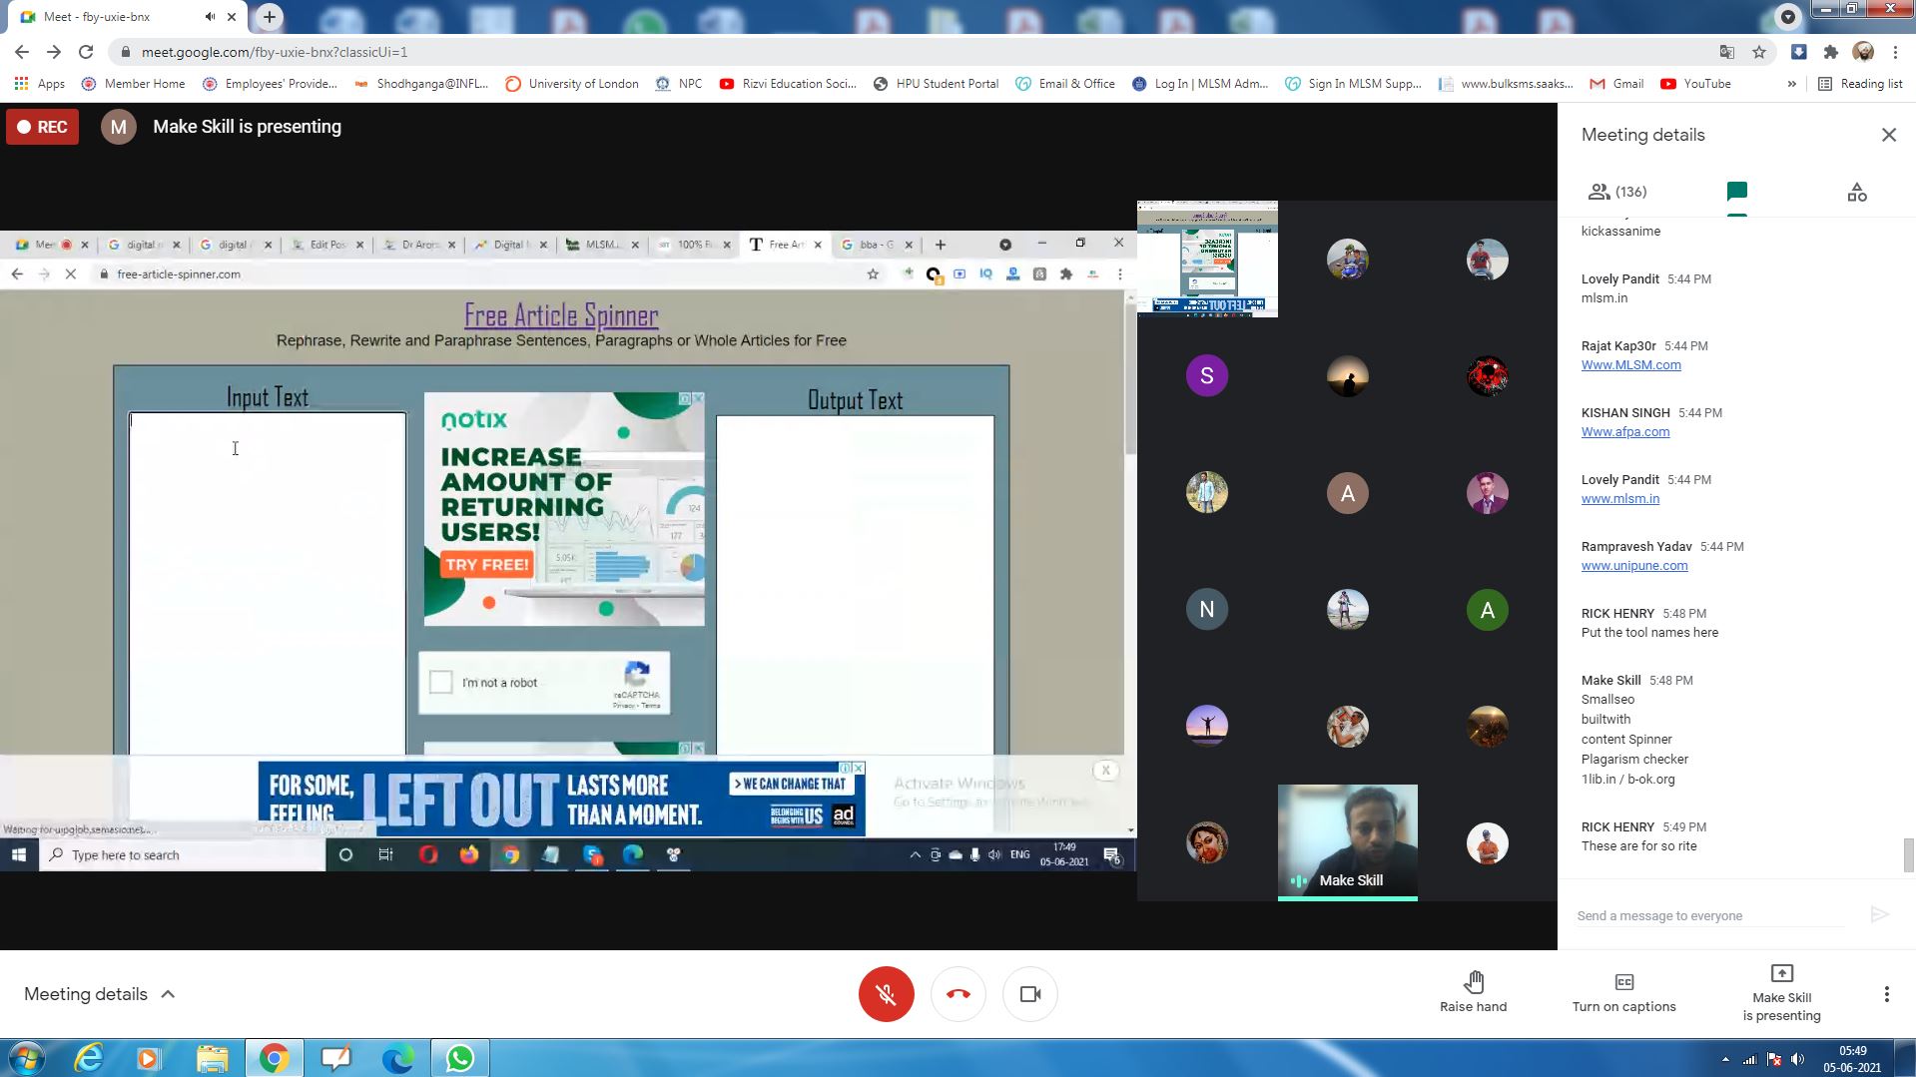Open the Chrome taskbar icon
The image size is (1916, 1077).
click(x=274, y=1058)
